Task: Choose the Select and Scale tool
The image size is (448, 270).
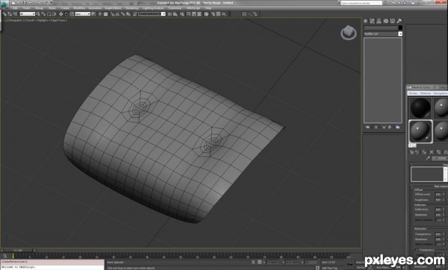Action: tap(72, 14)
